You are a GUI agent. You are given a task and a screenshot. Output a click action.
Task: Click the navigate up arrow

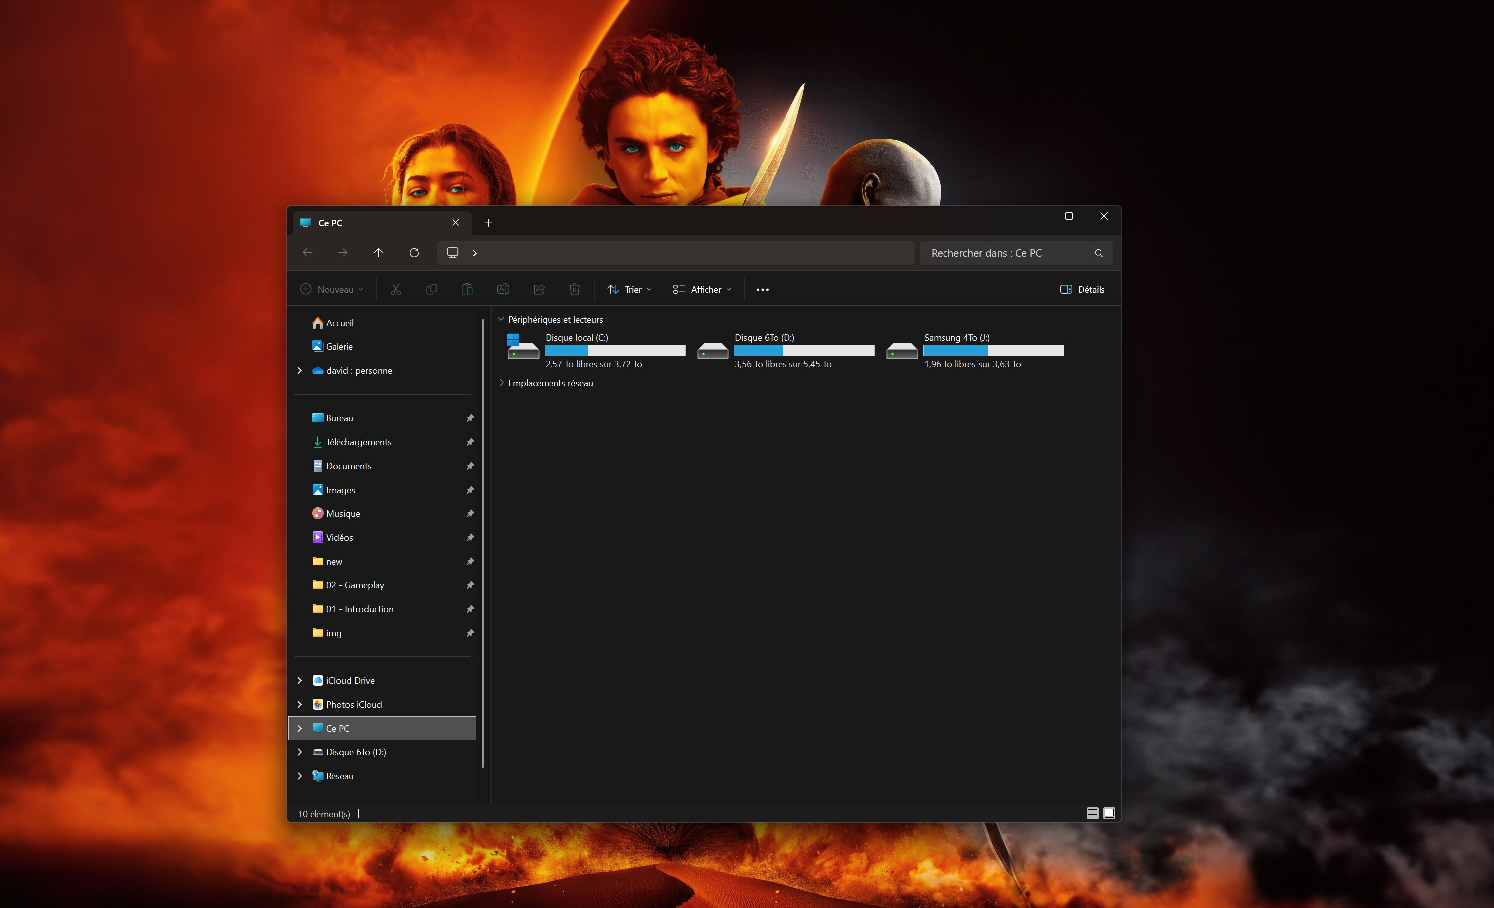(x=379, y=253)
